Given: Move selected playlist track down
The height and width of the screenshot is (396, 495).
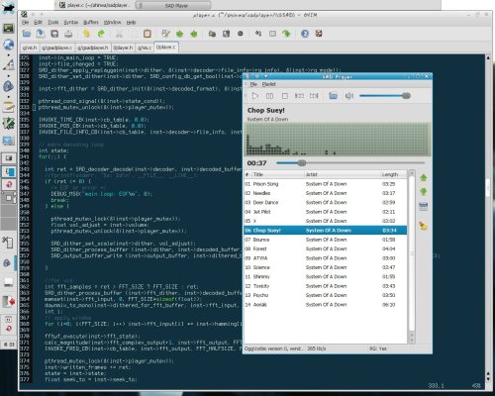Looking at the screenshot, I should [x=424, y=192].
